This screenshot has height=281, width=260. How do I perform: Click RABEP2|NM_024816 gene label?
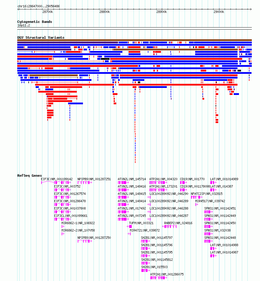(178, 223)
